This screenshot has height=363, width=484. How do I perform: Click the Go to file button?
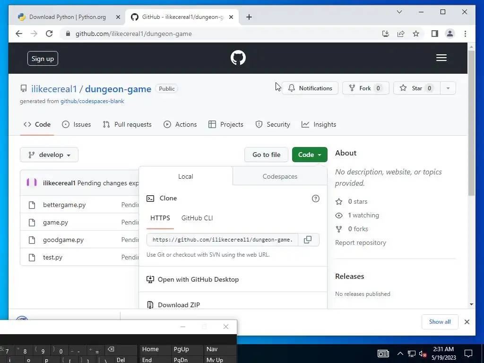267,155
